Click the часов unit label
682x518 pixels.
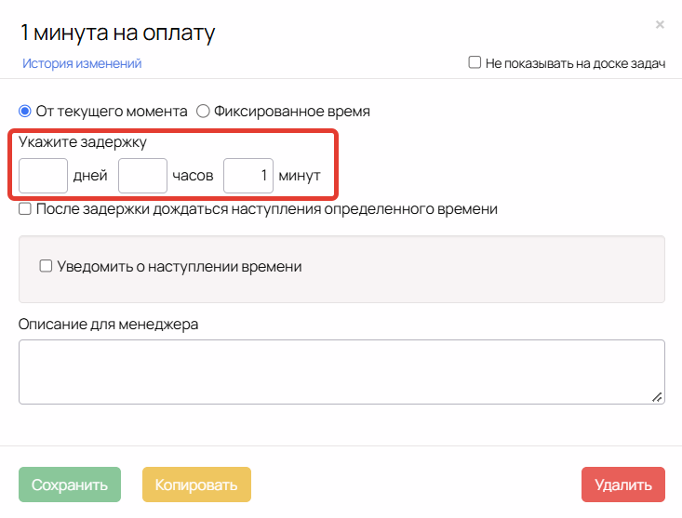[x=193, y=176]
